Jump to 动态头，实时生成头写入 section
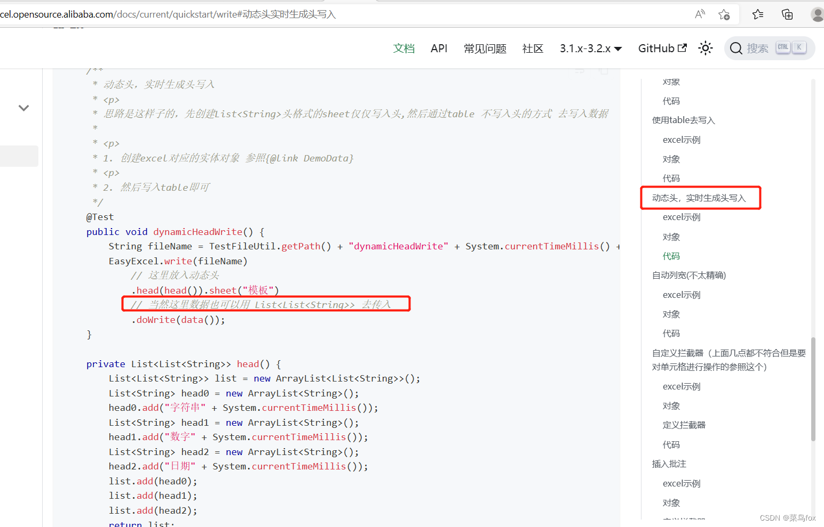Image resolution: width=824 pixels, height=527 pixels. coord(699,198)
